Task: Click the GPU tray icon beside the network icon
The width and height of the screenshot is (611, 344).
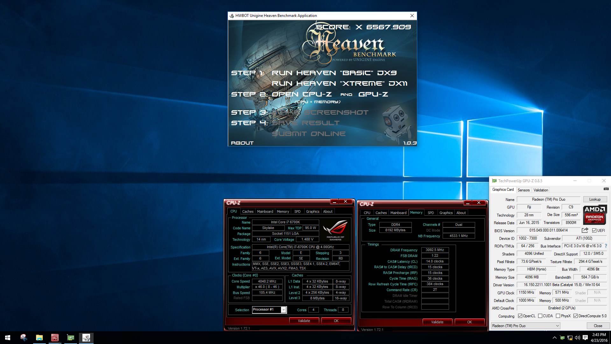Action: point(562,338)
